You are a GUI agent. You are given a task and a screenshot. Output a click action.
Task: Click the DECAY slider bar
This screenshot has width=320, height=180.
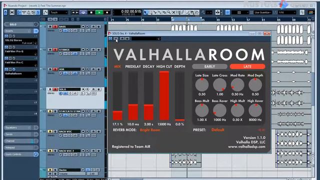[x=148, y=96]
